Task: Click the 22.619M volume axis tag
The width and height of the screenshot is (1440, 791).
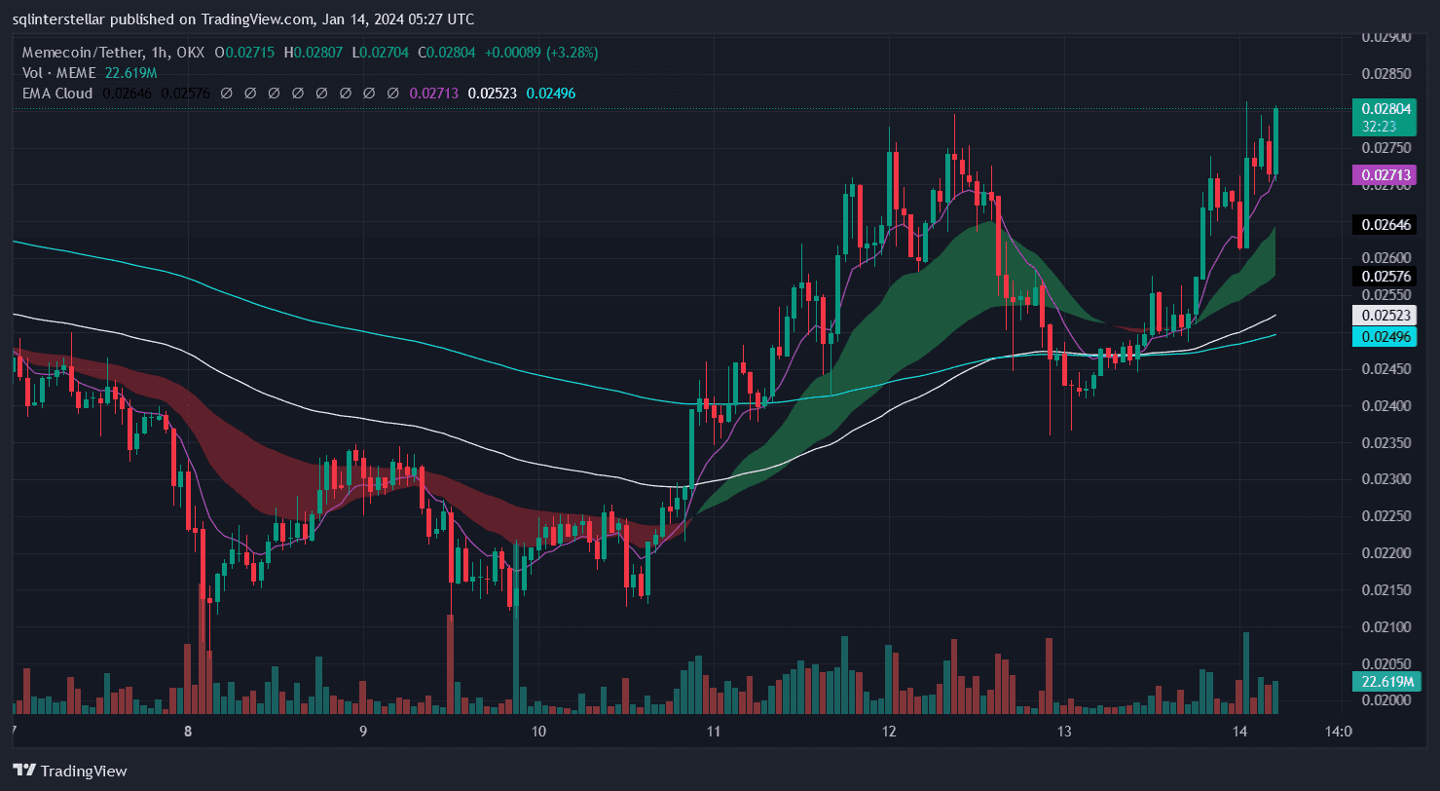Action: 1386,681
